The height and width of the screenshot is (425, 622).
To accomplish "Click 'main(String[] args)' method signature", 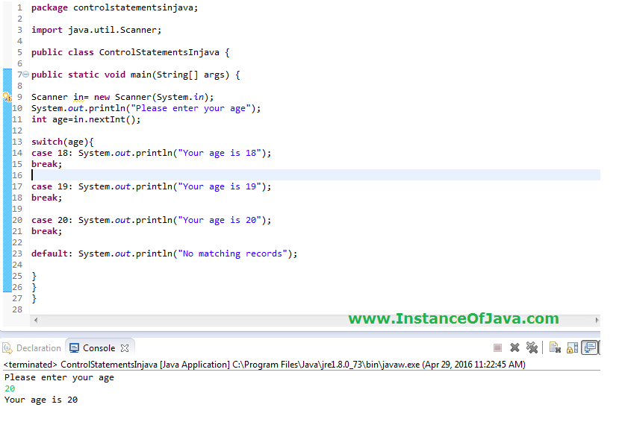I will click(x=180, y=75).
